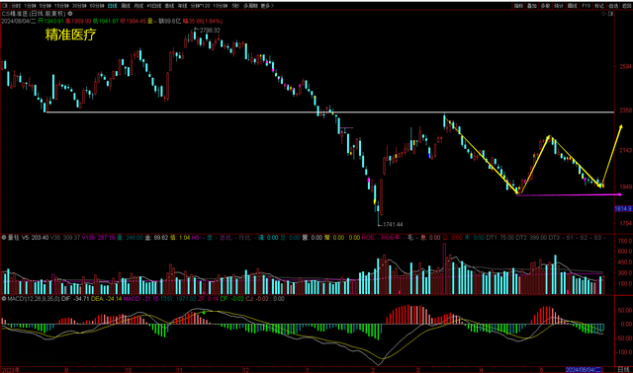Open the MACD indicator settings gear
Viewport: 633px width, 373px height.
4,299
